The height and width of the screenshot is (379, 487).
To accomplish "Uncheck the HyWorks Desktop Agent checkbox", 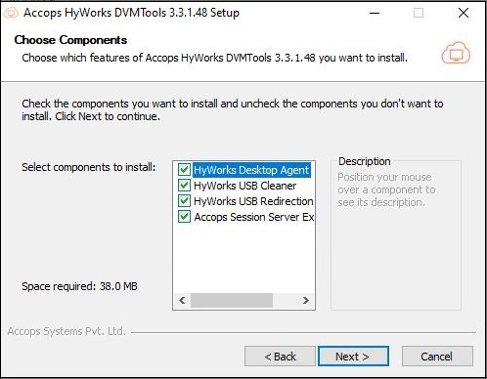I will click(x=184, y=170).
